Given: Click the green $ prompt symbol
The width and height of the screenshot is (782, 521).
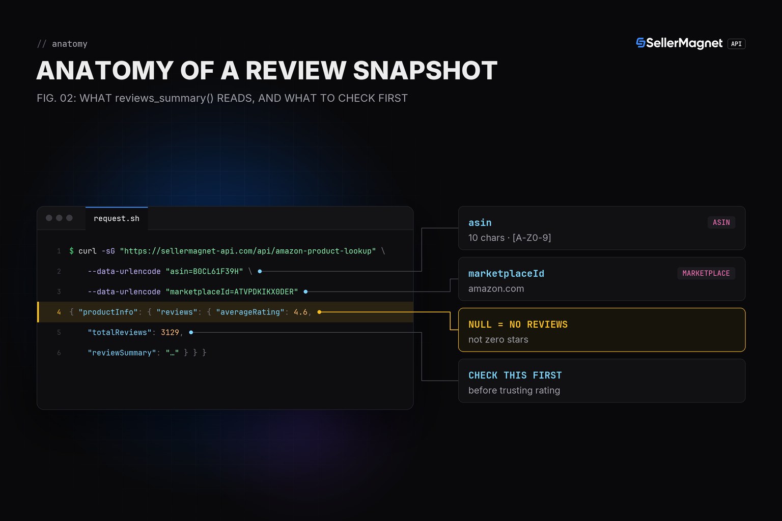Looking at the screenshot, I should [x=71, y=251].
